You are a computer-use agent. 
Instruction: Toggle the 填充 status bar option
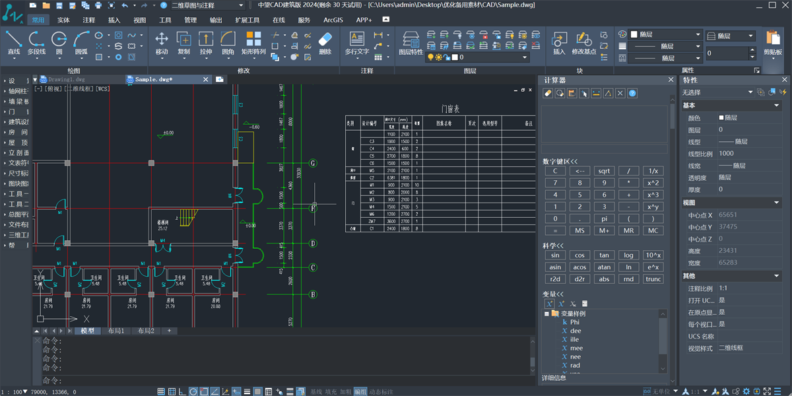pos(331,391)
